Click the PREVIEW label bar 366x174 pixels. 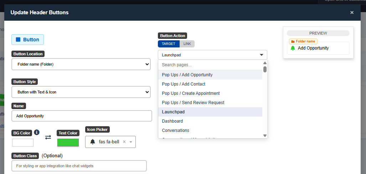point(318,33)
